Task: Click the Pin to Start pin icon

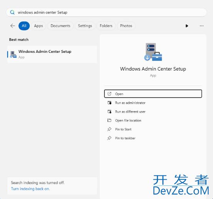Action: (109, 129)
